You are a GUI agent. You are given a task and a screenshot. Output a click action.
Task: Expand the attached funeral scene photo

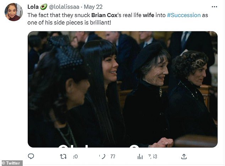coord(122,89)
